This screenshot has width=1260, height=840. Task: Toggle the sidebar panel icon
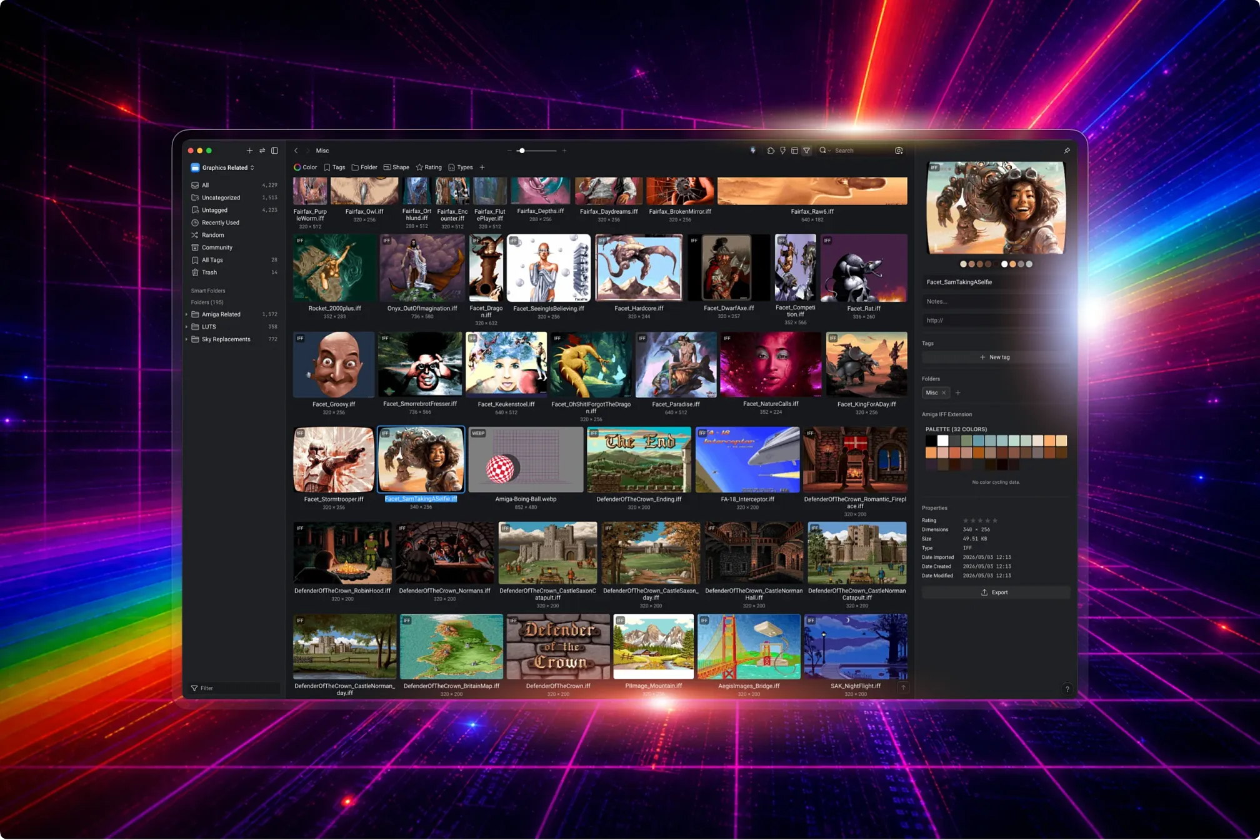click(274, 151)
